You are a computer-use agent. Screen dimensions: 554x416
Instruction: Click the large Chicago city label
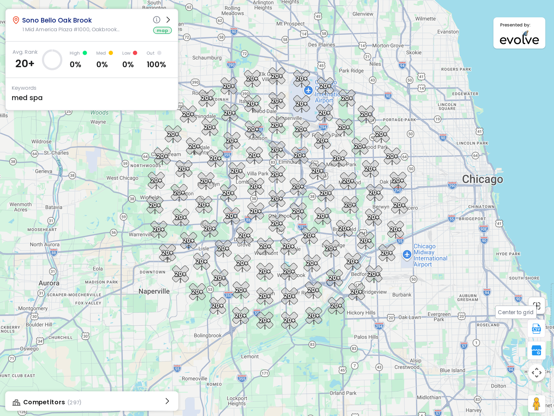[482, 179]
